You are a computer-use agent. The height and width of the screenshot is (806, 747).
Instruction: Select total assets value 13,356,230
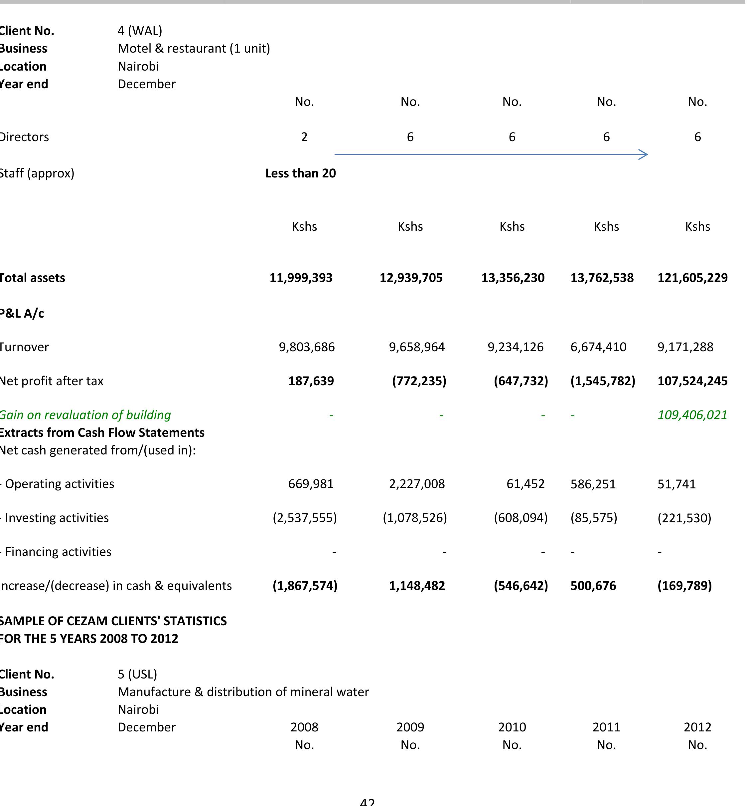(x=513, y=278)
